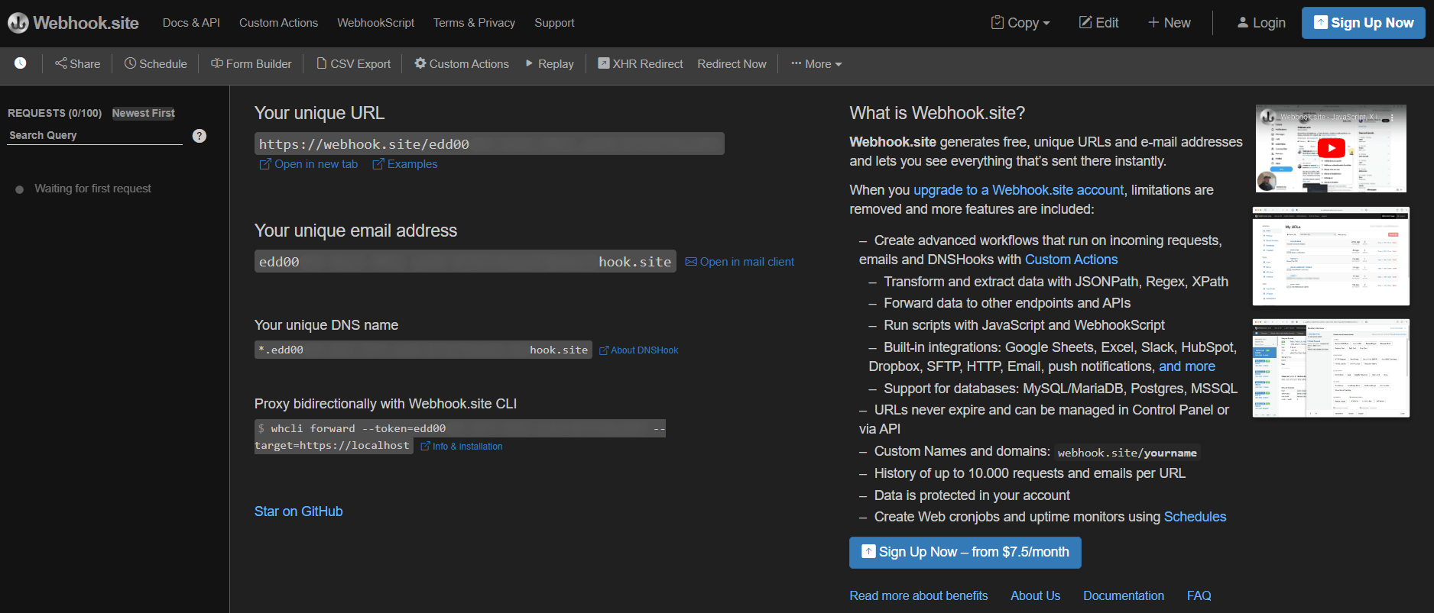Image resolution: width=1434 pixels, height=613 pixels.
Task: Open the About Us link
Action: pyautogui.click(x=1035, y=595)
